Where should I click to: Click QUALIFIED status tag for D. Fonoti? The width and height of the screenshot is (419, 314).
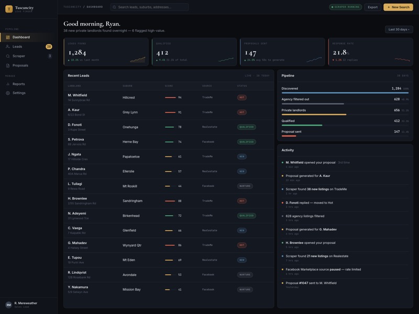tap(246, 127)
